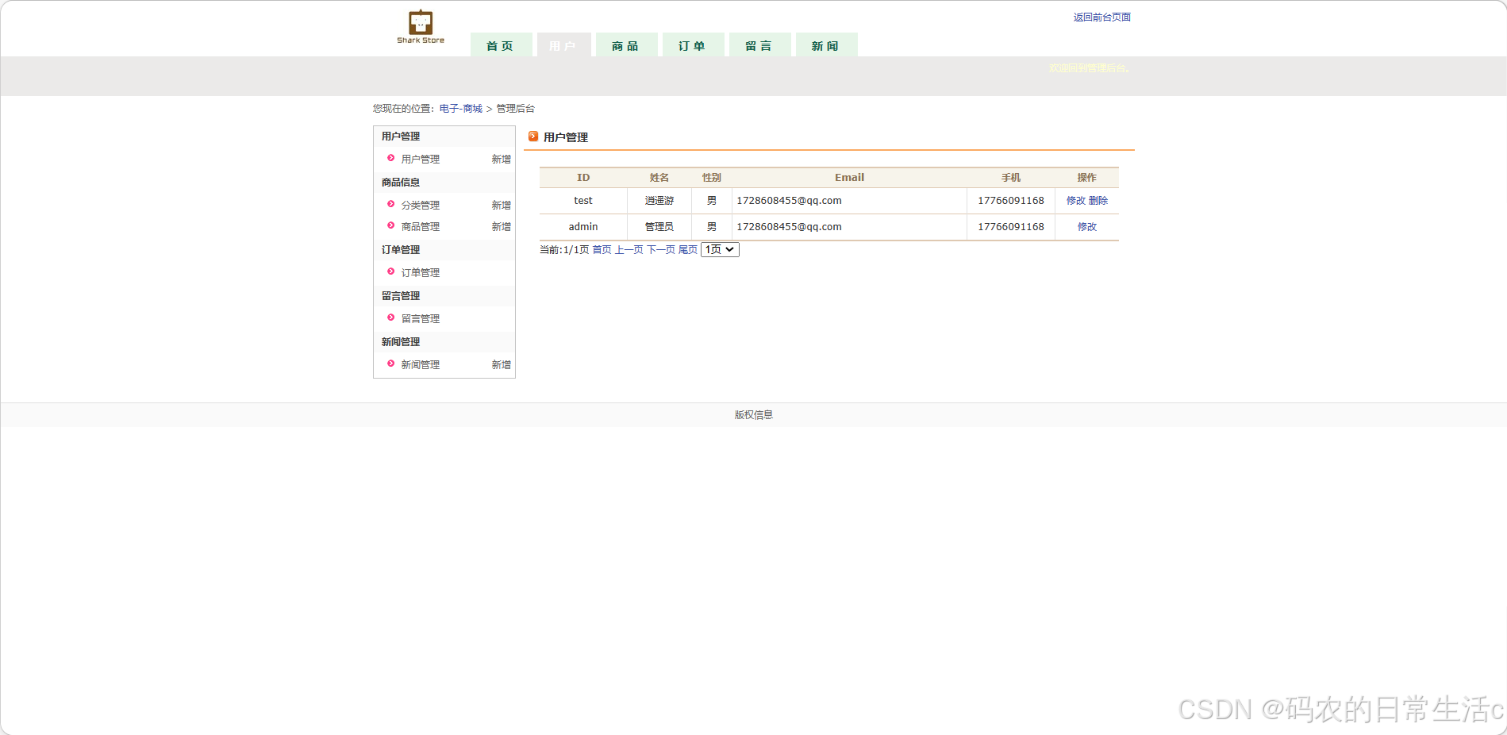Open the 留言 tab
Viewport: 1507px width, 735px height.
pyautogui.click(x=759, y=44)
